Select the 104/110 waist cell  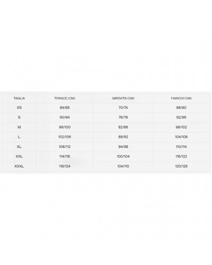[123, 166]
